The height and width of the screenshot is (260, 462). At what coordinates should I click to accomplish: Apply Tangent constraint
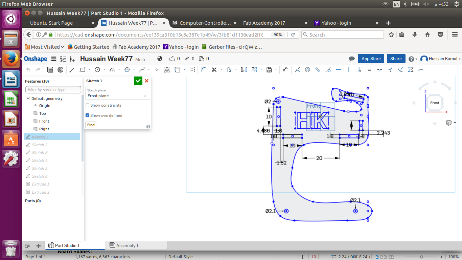pos(328,70)
